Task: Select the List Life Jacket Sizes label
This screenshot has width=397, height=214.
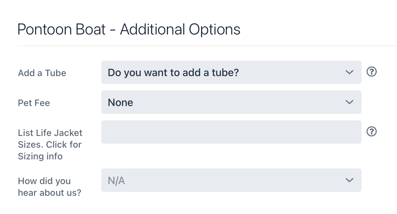Action: pos(50,144)
